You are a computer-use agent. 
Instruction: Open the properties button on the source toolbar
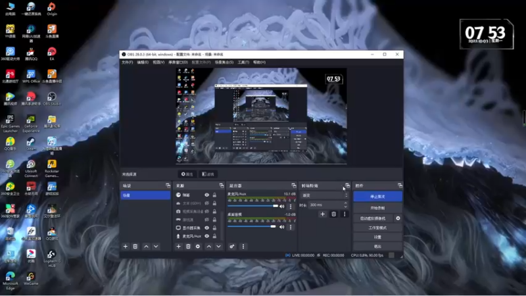[x=187, y=174]
